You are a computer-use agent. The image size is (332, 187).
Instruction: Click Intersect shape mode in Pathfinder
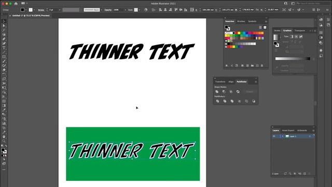coord(231,91)
